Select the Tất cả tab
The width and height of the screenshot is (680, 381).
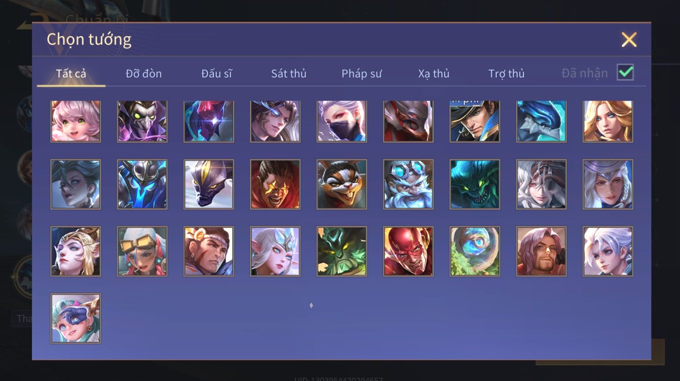(x=71, y=74)
